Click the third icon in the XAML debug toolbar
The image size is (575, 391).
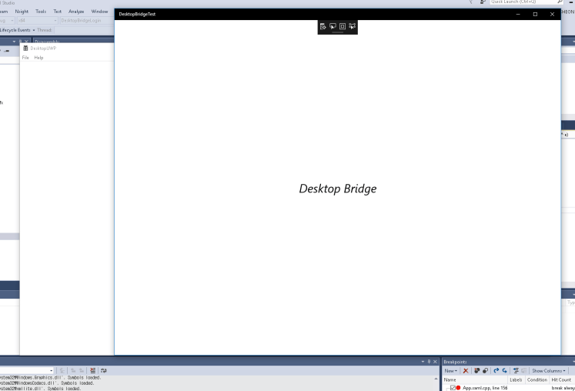(343, 26)
